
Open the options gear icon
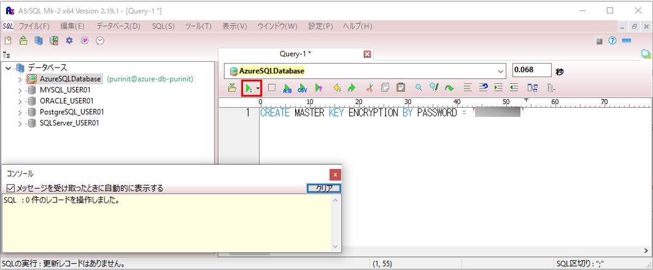(x=69, y=40)
